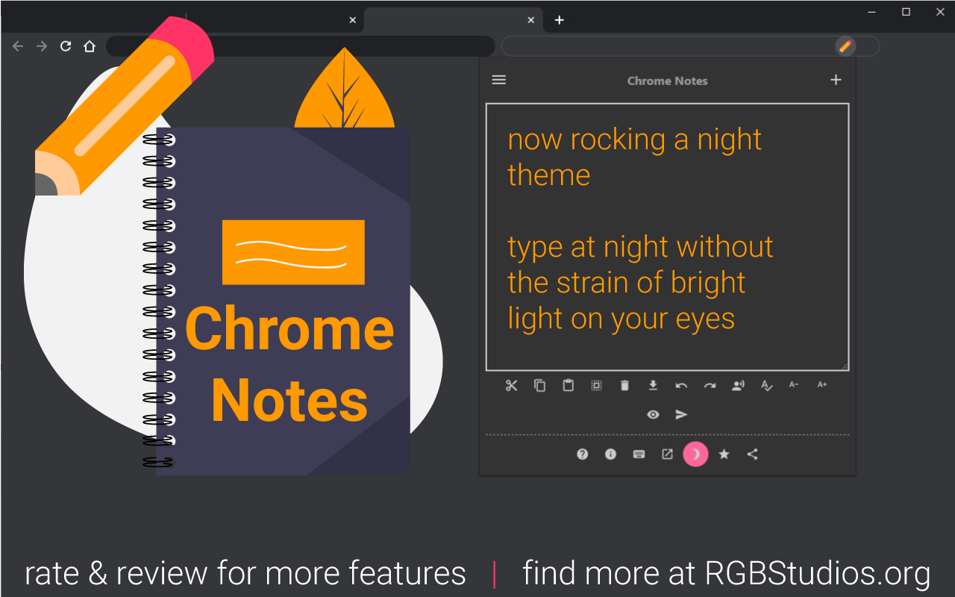Click the scissors cut icon

[511, 386]
